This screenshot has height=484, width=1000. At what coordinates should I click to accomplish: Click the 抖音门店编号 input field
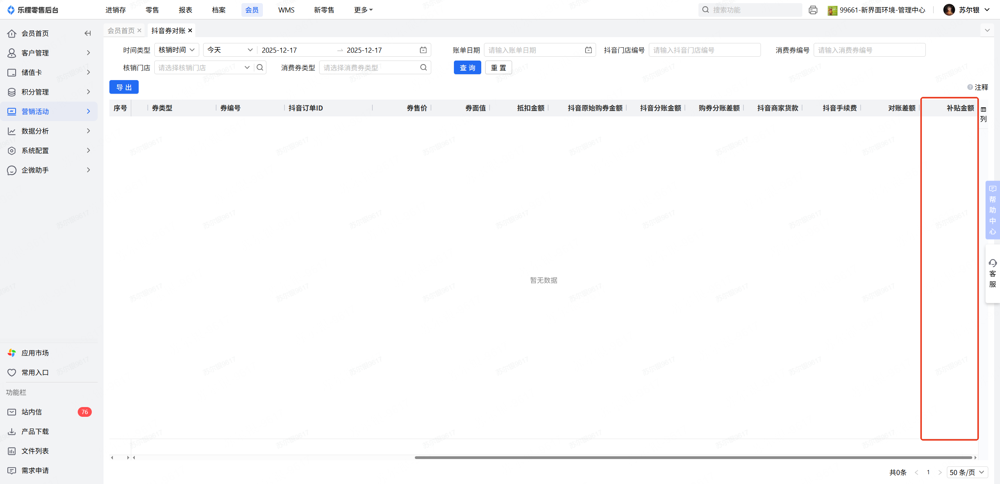click(704, 50)
